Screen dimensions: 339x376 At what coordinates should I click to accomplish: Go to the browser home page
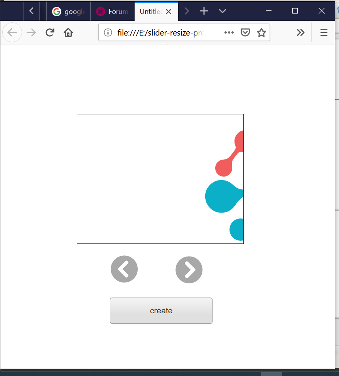click(68, 32)
